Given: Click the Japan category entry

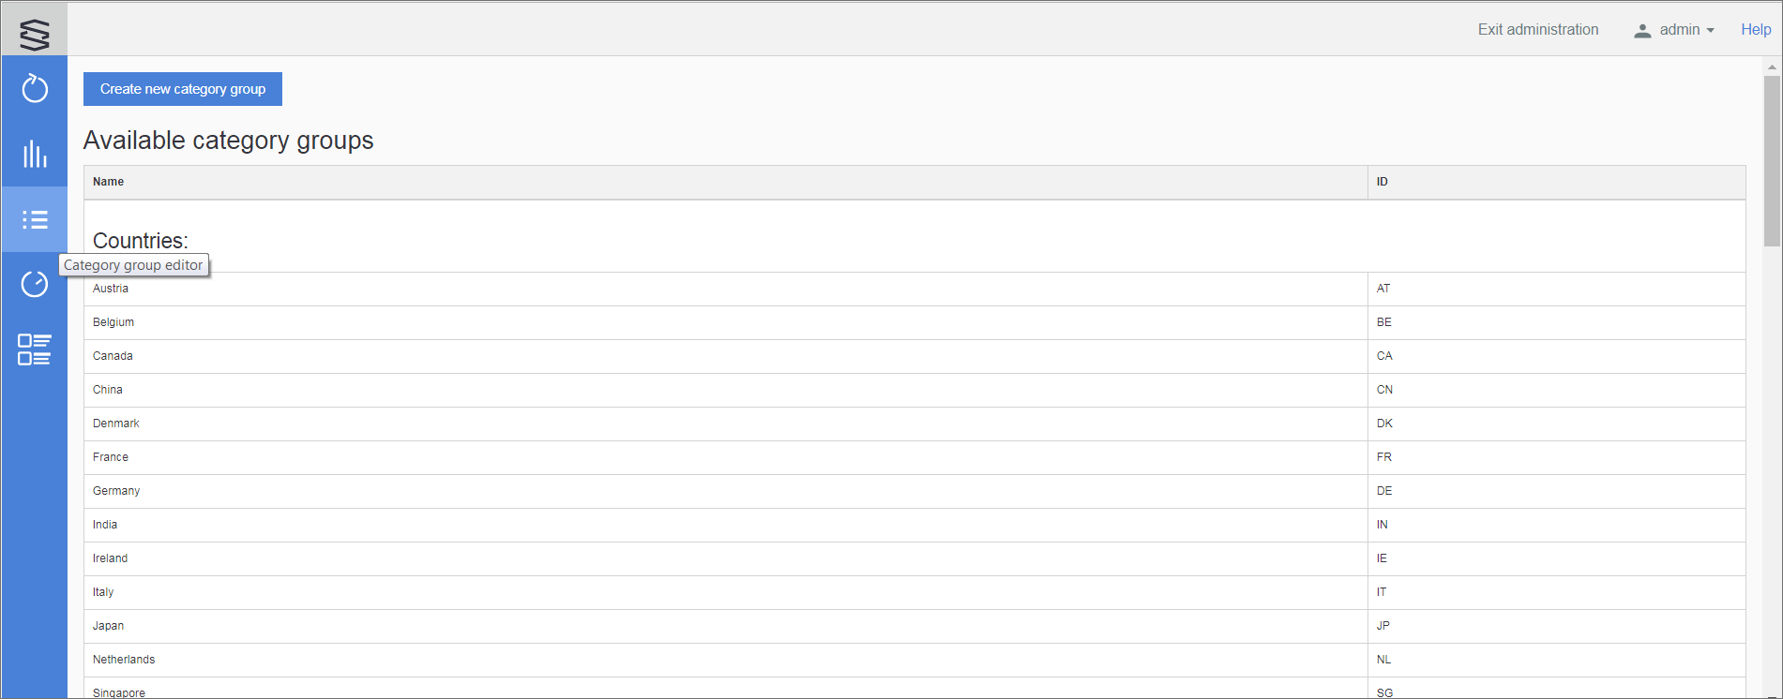Looking at the screenshot, I should click(108, 626).
